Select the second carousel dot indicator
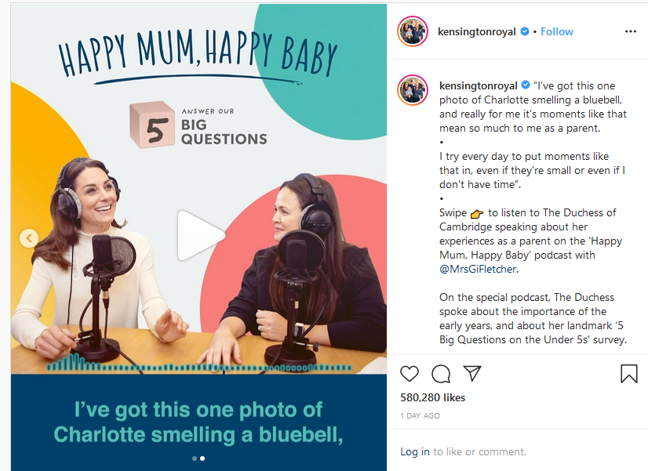Viewport: 648px width, 471px height. point(202,458)
